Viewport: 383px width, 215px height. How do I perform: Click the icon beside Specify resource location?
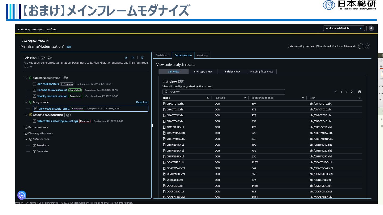pyautogui.click(x=35, y=96)
